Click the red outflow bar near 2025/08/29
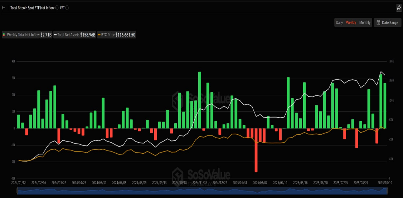 357,138
